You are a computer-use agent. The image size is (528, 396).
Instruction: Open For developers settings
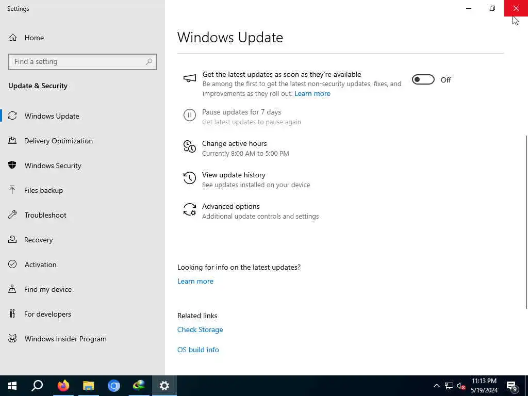(x=82, y=314)
